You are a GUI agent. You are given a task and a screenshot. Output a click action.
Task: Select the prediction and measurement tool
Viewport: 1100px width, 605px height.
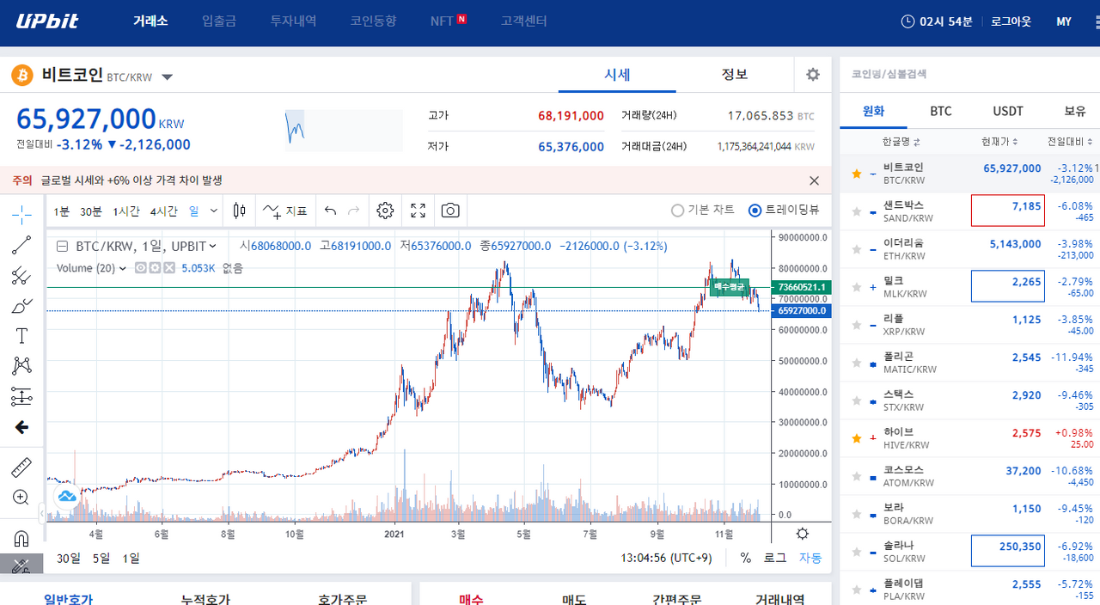tap(22, 396)
